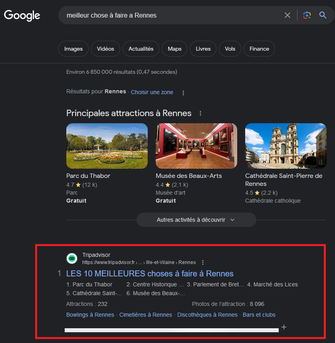Select the Livres filter

click(x=203, y=49)
